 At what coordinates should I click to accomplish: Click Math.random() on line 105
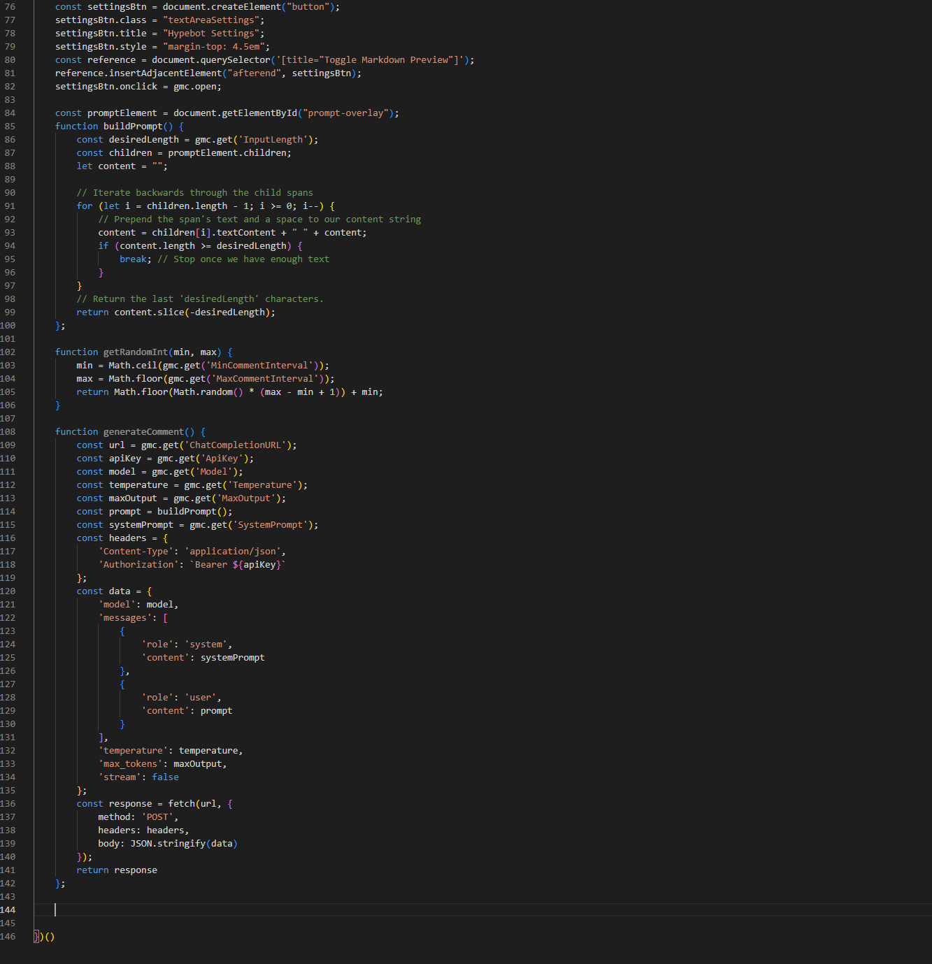(208, 392)
